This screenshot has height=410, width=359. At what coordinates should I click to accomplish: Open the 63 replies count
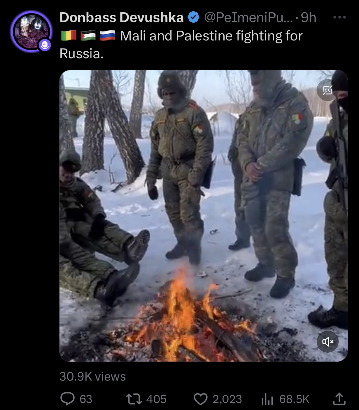point(86,399)
